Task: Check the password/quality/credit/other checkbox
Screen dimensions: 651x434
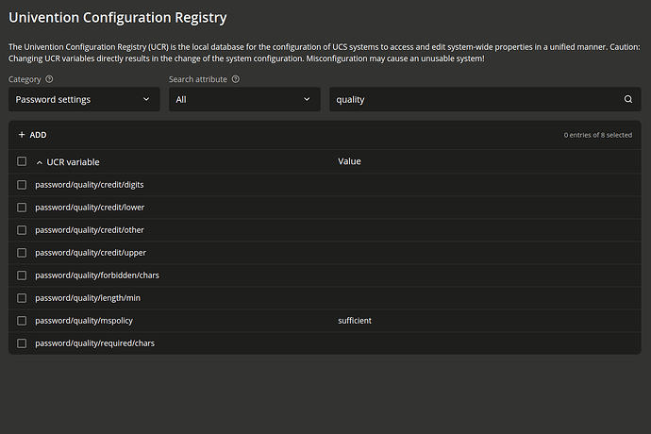Action: [x=22, y=230]
